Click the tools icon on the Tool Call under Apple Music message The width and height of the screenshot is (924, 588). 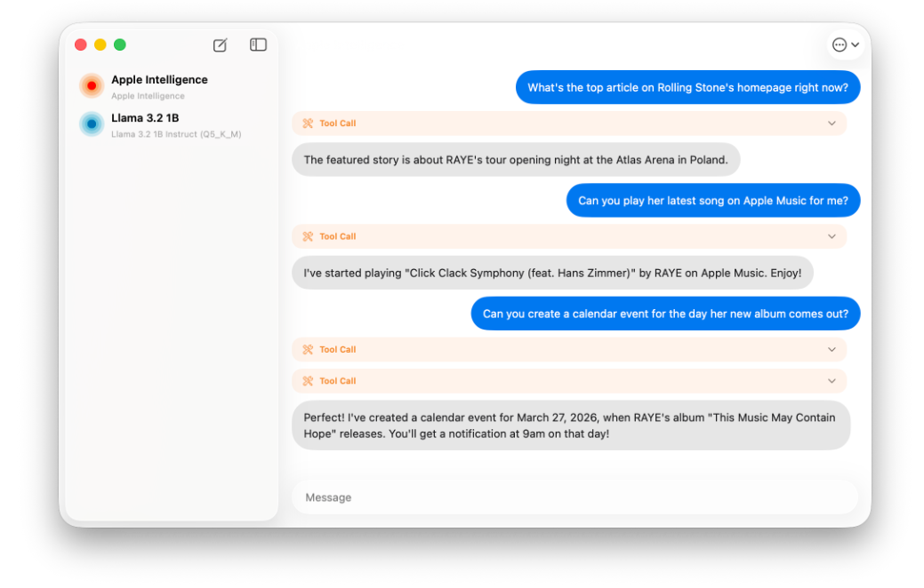308,236
